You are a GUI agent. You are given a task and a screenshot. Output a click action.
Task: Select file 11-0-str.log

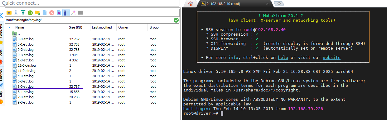point(27,71)
